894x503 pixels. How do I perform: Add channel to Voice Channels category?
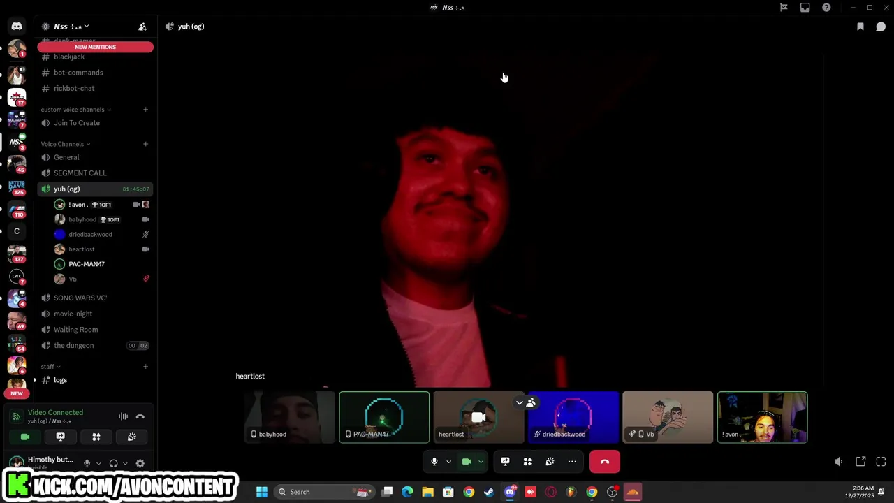[145, 144]
